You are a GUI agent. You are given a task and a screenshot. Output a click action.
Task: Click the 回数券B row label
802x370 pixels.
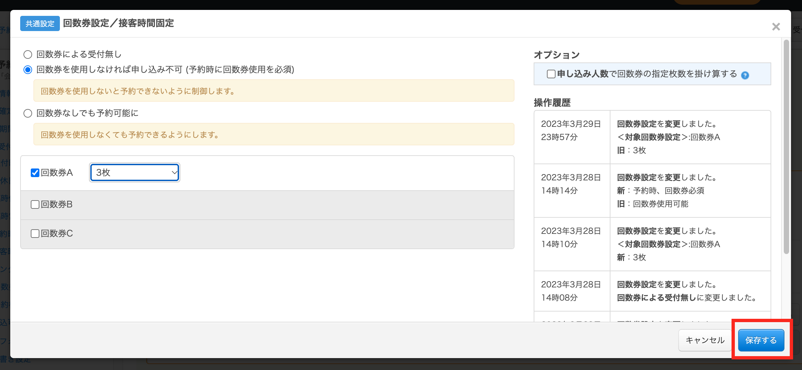[57, 204]
